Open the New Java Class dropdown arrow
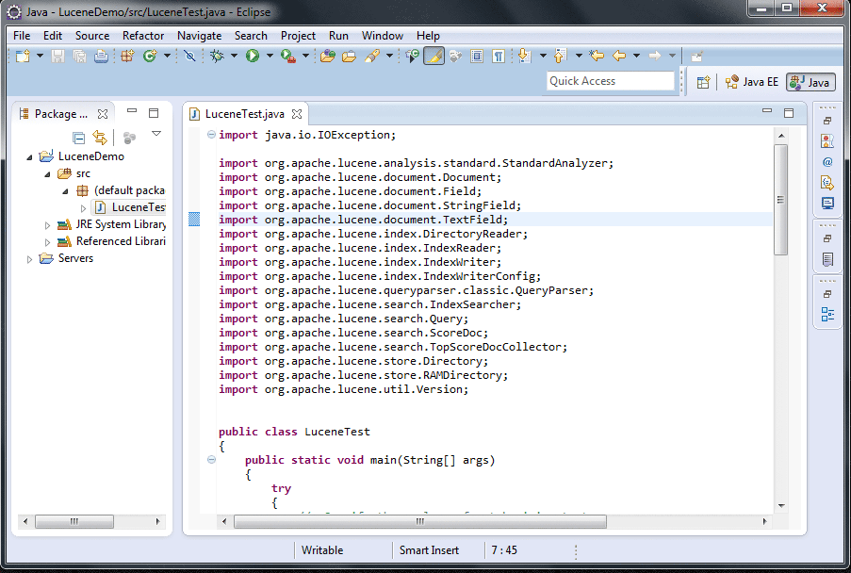851x573 pixels. pos(167,56)
